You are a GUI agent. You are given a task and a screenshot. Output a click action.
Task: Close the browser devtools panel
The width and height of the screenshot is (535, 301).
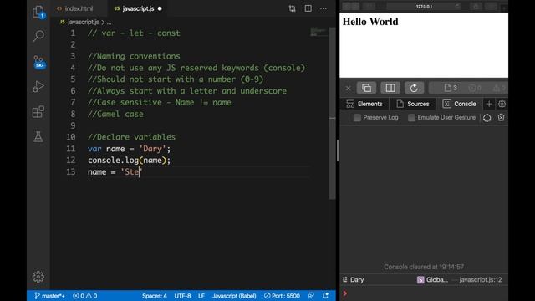(348, 89)
